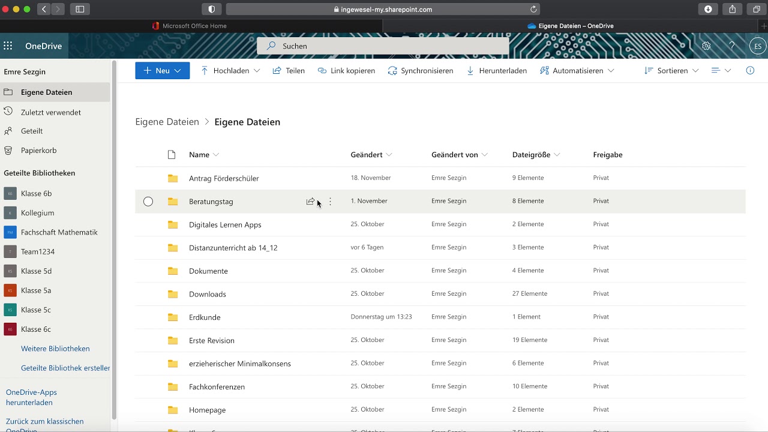The image size is (768, 432).
Task: Click the Klasse 6b library icon
Action: tap(10, 193)
